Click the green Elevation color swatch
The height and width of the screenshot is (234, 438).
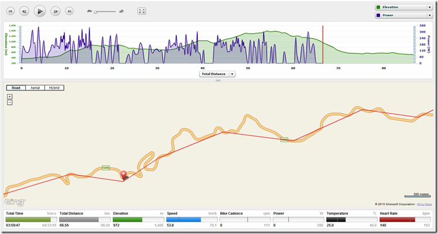[x=378, y=7]
